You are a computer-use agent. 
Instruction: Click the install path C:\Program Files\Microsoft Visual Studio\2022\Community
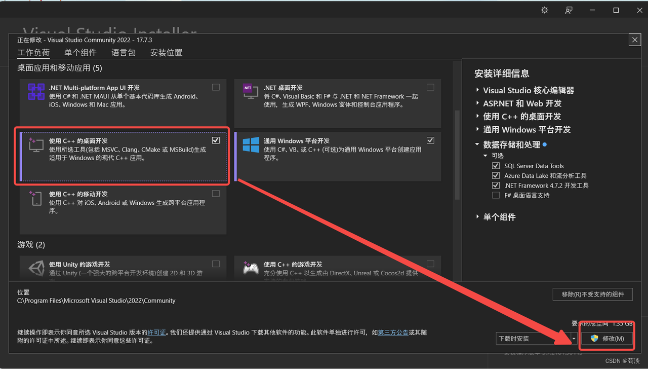(96, 301)
